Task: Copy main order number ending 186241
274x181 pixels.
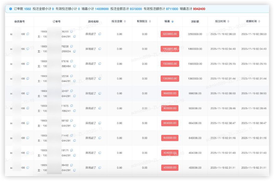Action: (74, 111)
